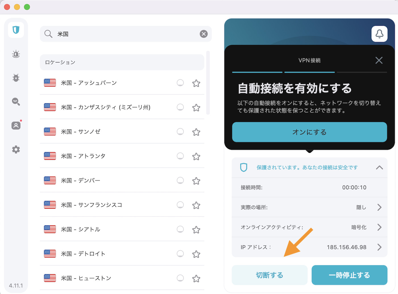398x294 pixels.
Task: Click the 米国 search input field
Action: [x=126, y=34]
